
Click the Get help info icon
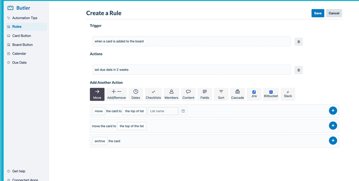[9, 171]
